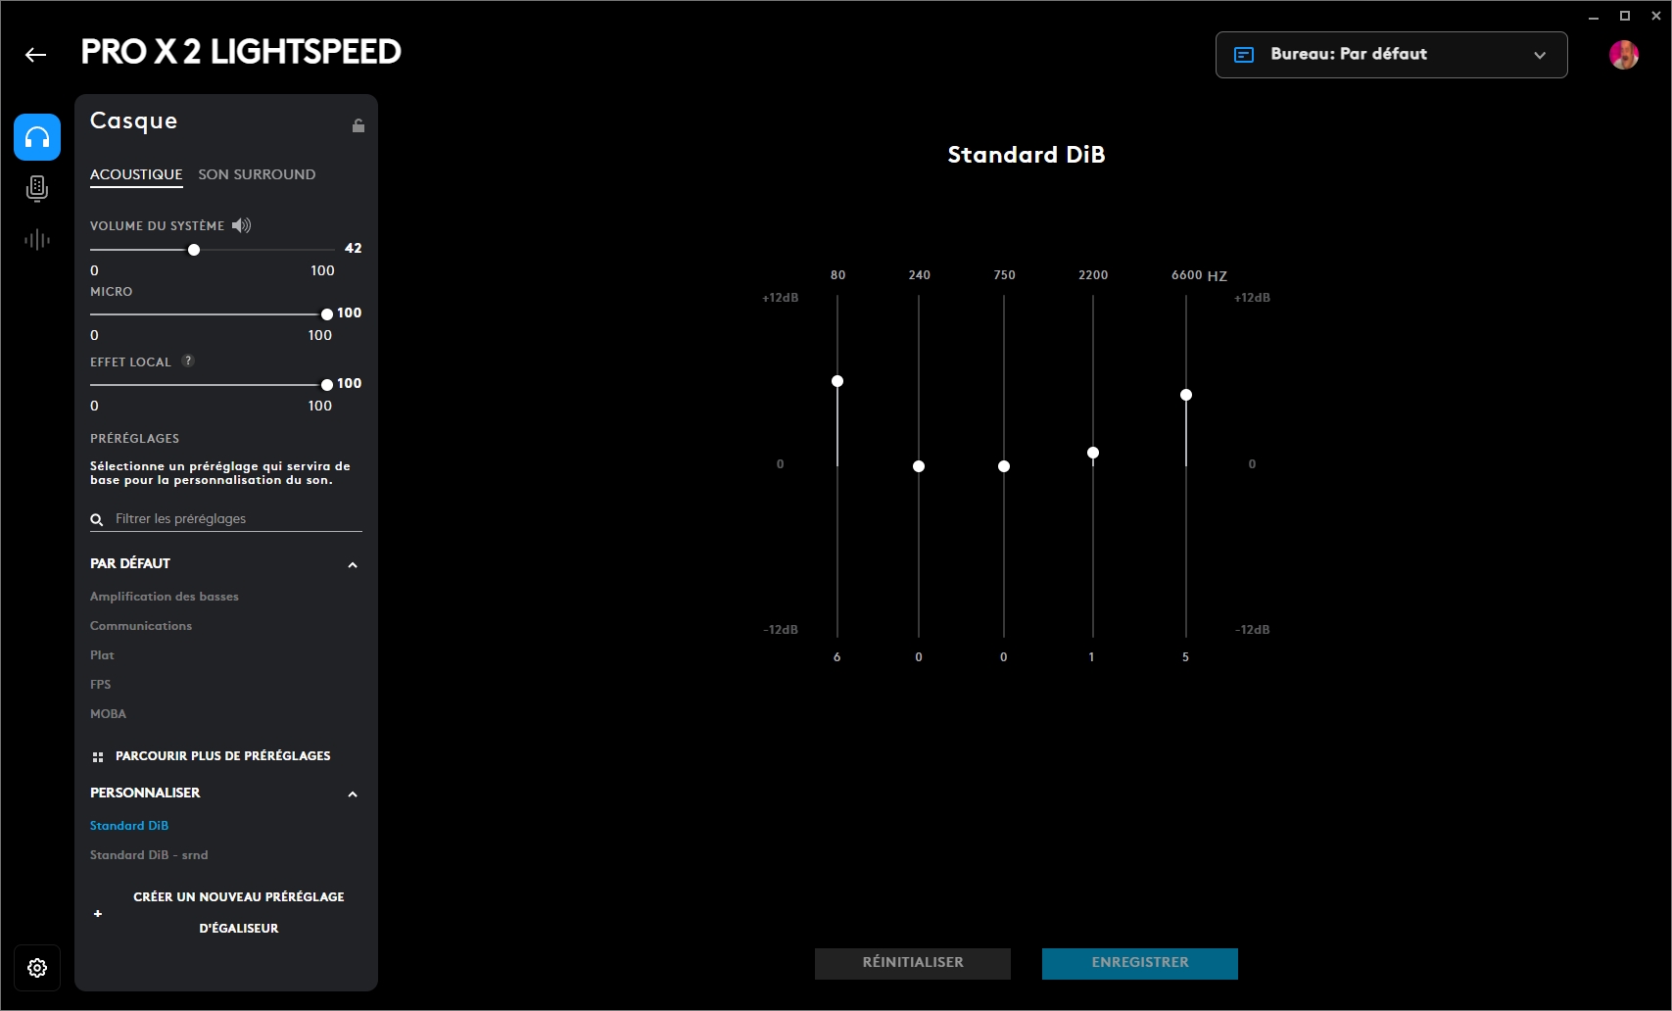
Task: Click the system volume speaker icon
Action: (241, 225)
